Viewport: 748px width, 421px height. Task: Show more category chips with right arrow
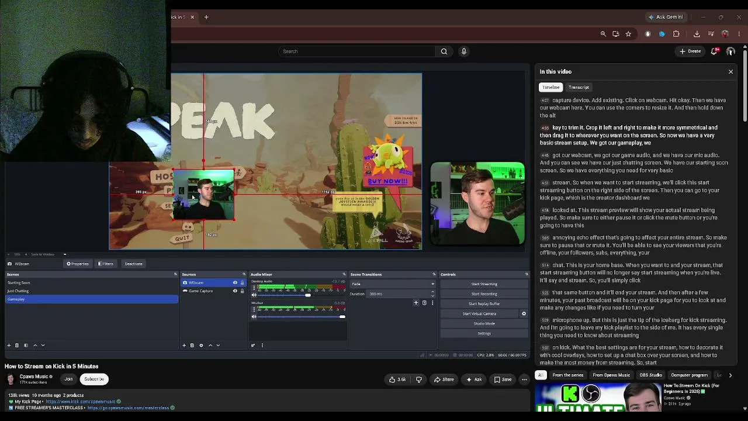point(730,375)
